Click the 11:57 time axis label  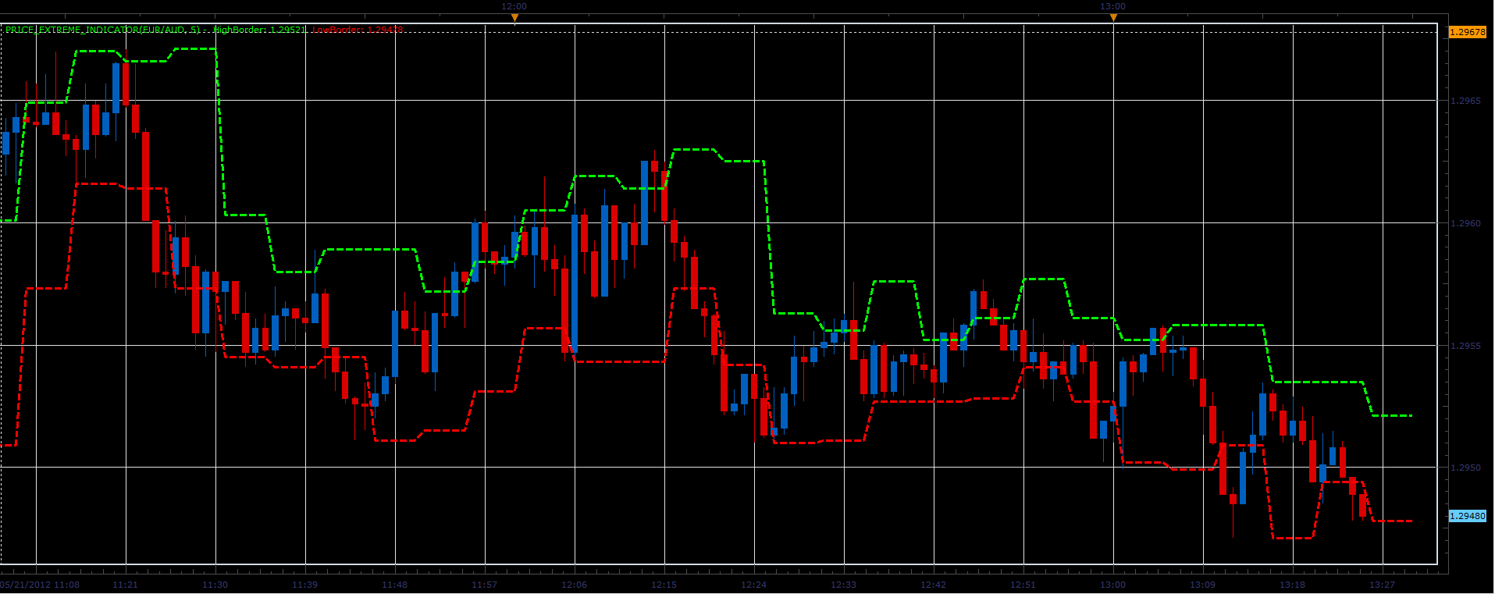pos(485,585)
